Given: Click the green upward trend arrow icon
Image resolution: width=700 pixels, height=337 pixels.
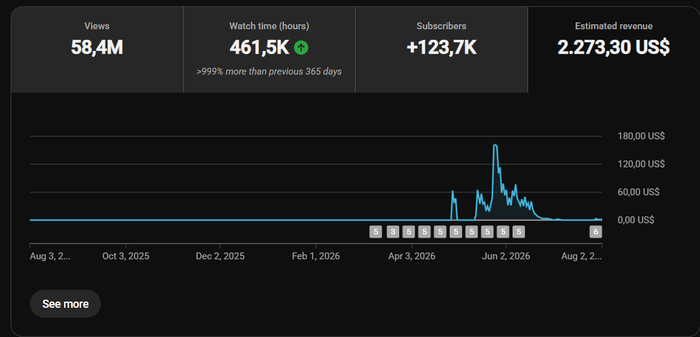Looking at the screenshot, I should tap(301, 47).
